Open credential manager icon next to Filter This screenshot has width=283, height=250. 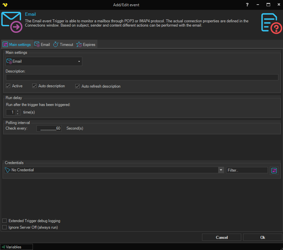[x=274, y=170]
